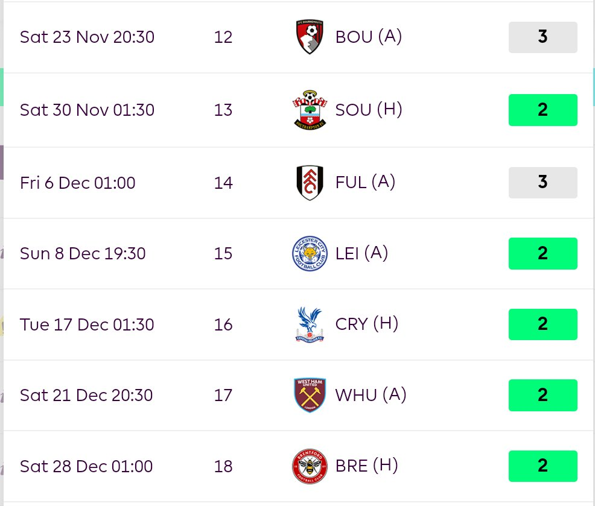Click the Leicester City club crest
595x506 pixels.
(x=310, y=253)
